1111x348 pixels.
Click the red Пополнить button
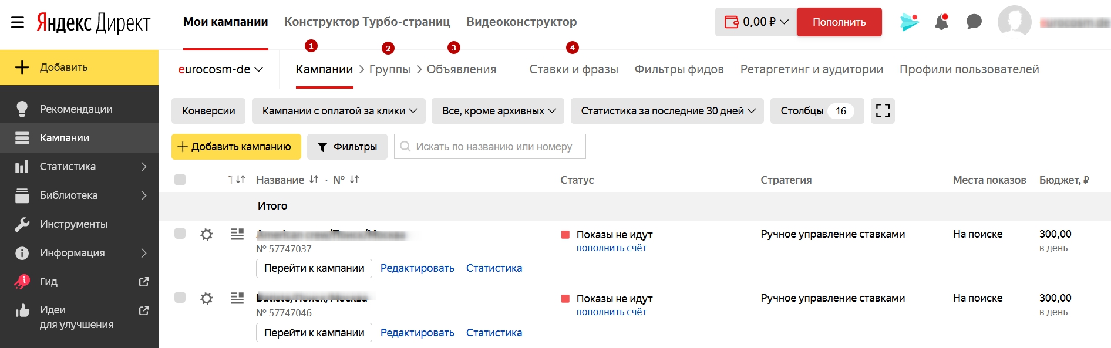[x=839, y=22]
